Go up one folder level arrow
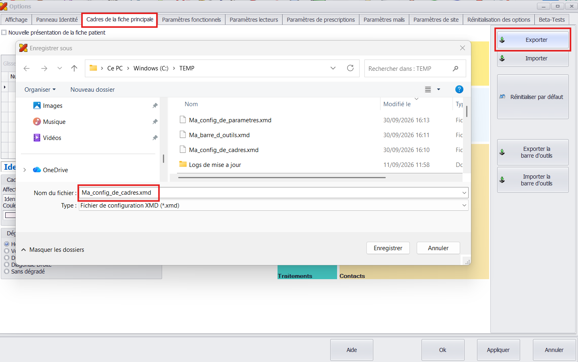Viewport: 578px width, 362px height. pyautogui.click(x=74, y=68)
